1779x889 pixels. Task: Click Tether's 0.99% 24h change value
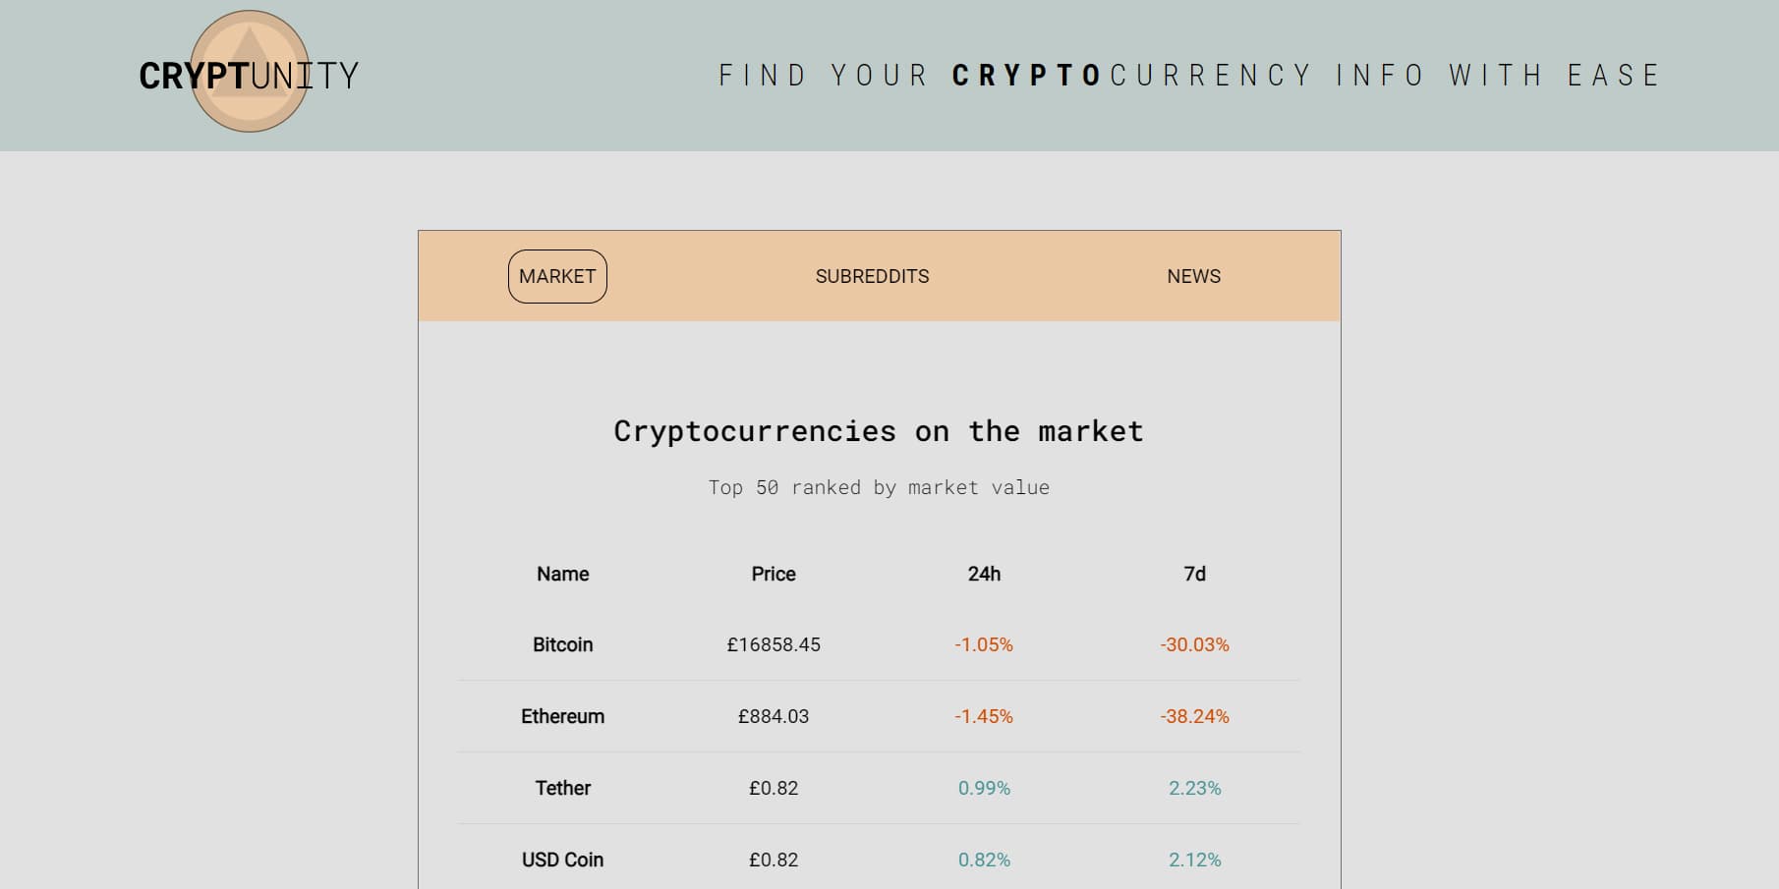[984, 788]
